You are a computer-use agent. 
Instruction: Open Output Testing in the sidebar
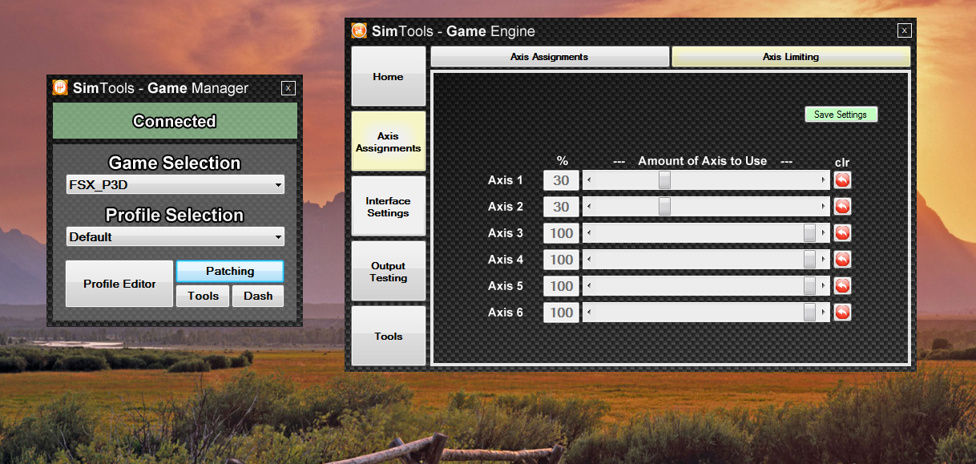tap(389, 271)
